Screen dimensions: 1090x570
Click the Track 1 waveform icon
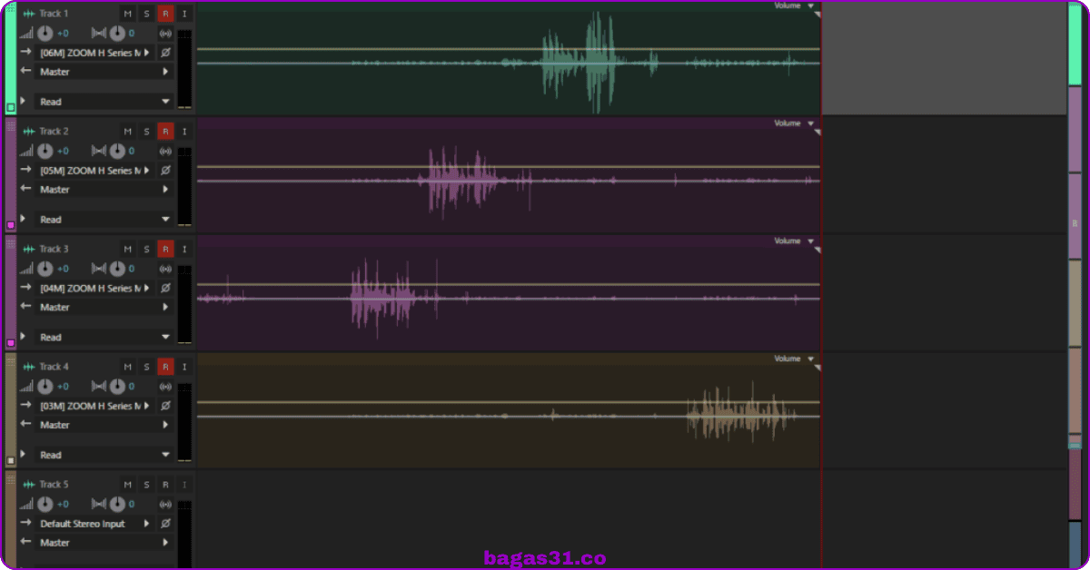tap(29, 14)
